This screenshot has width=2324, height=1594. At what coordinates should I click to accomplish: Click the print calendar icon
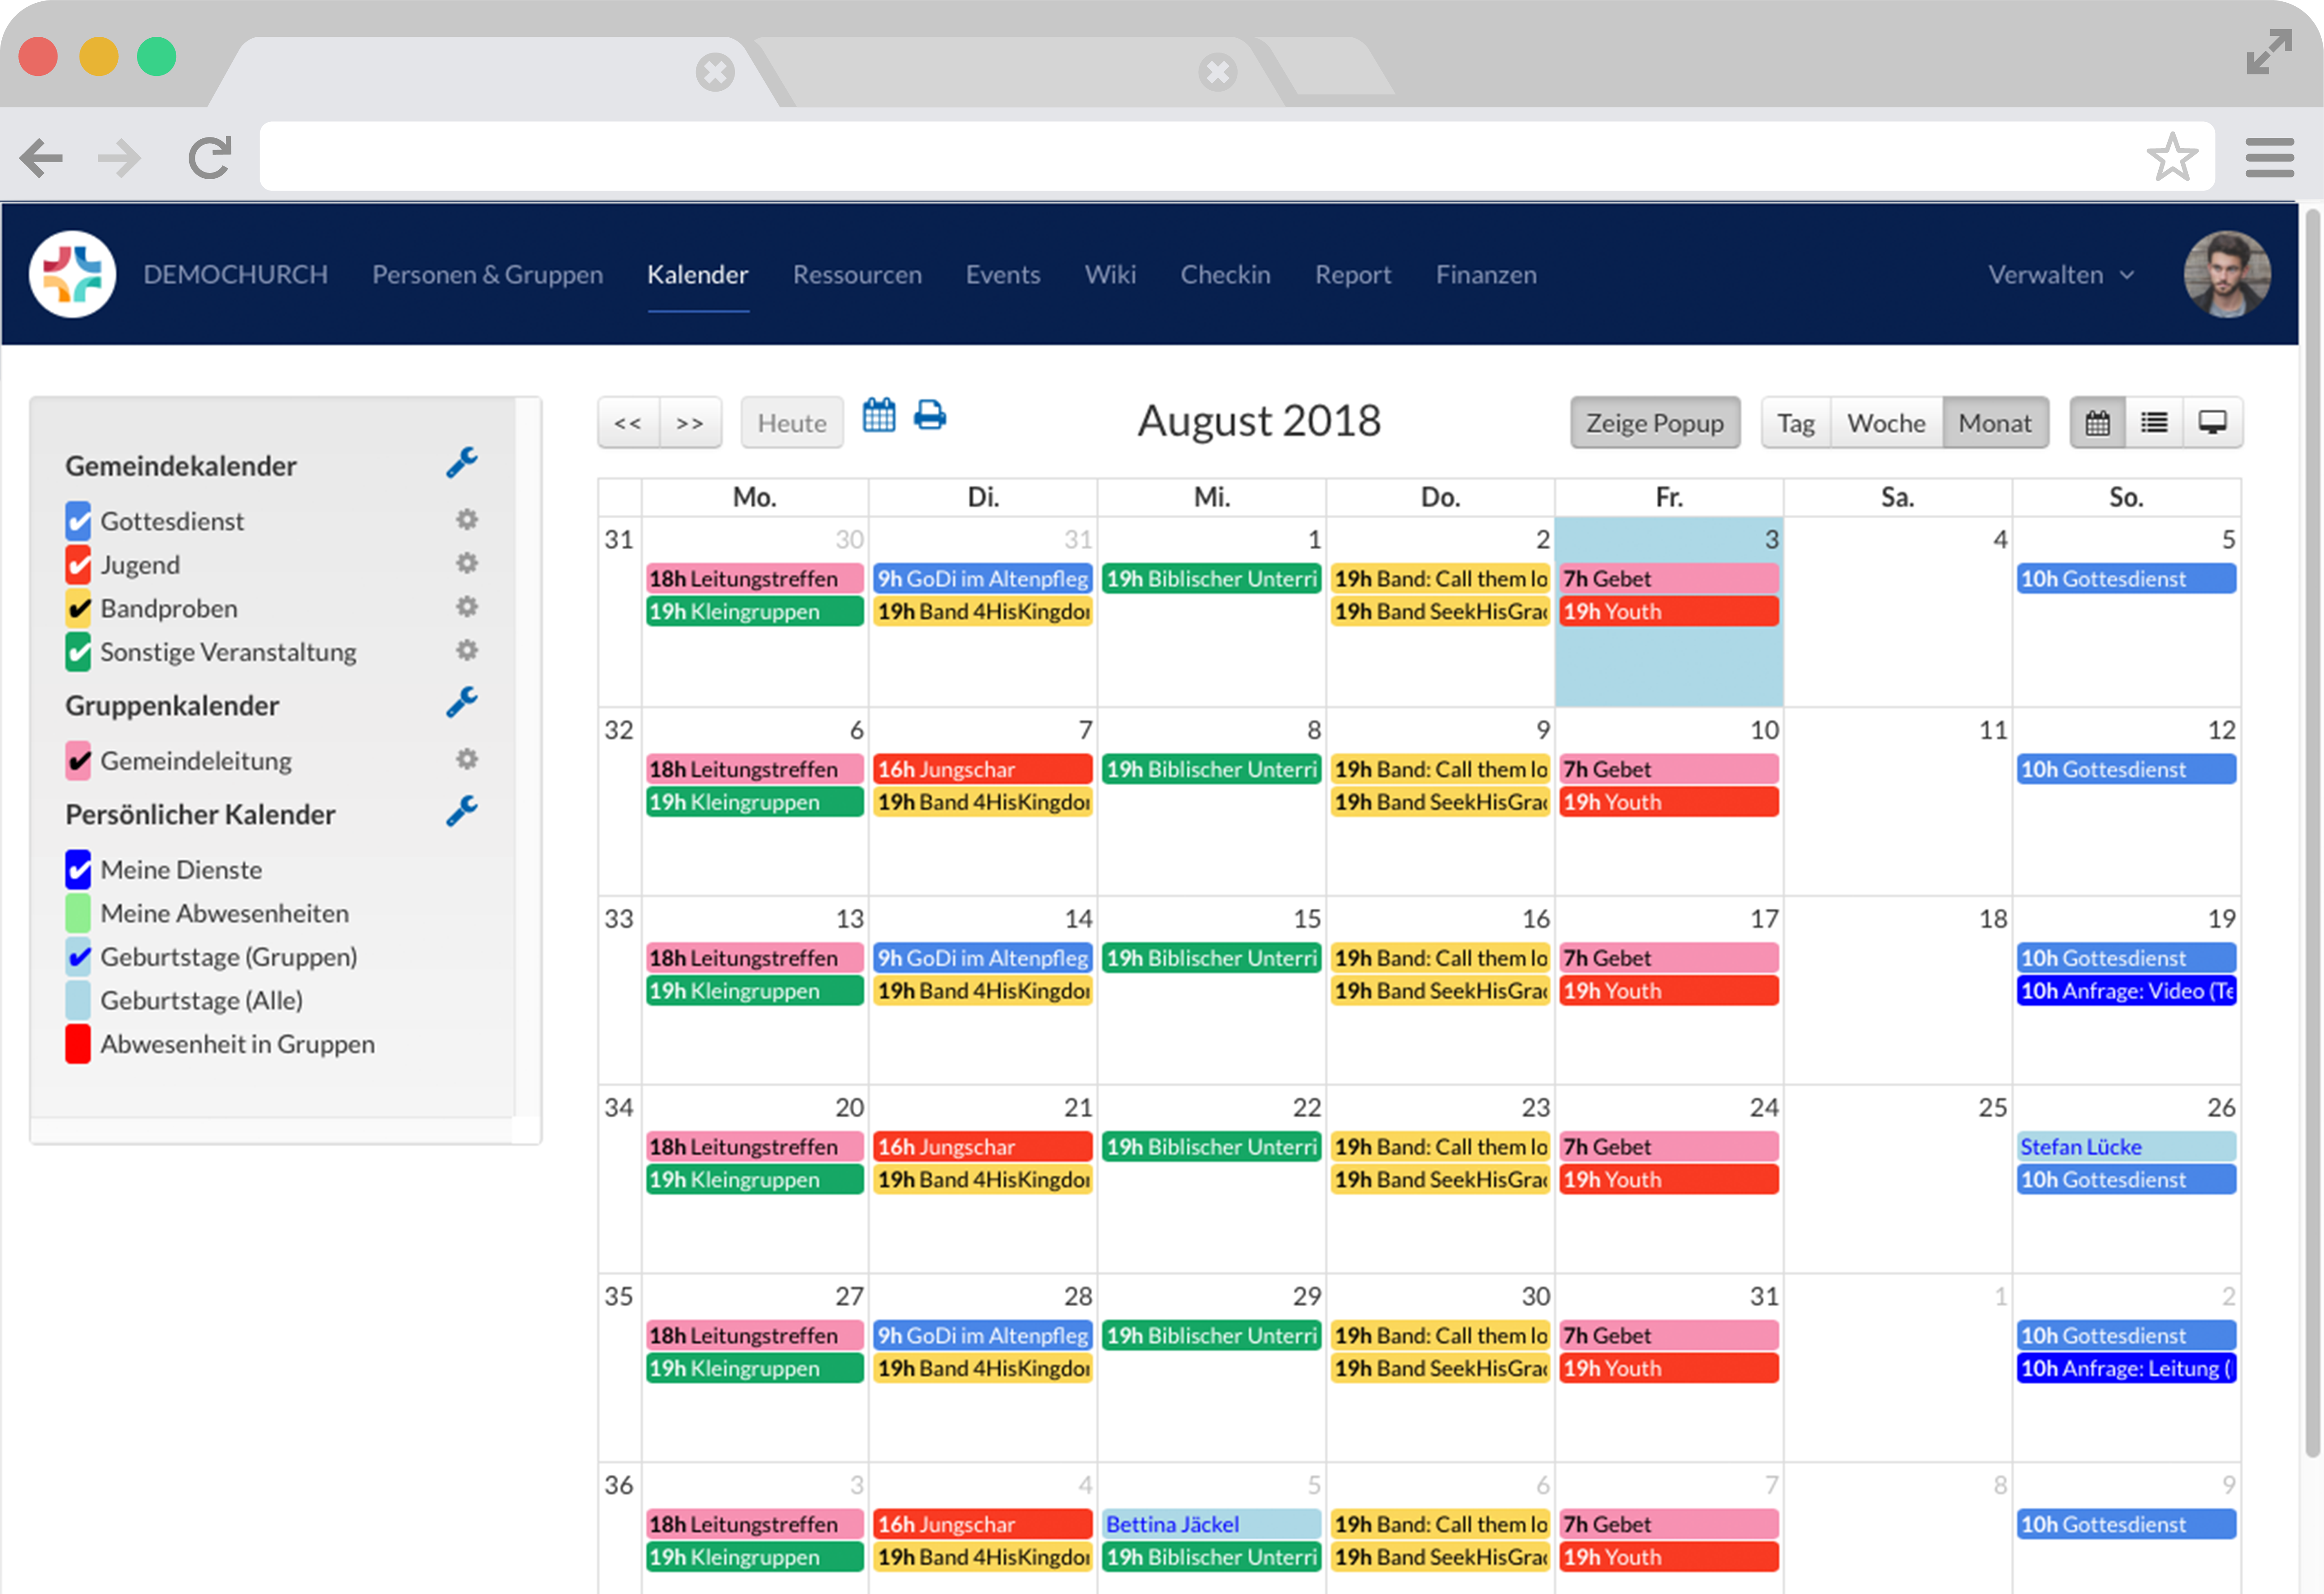(930, 415)
